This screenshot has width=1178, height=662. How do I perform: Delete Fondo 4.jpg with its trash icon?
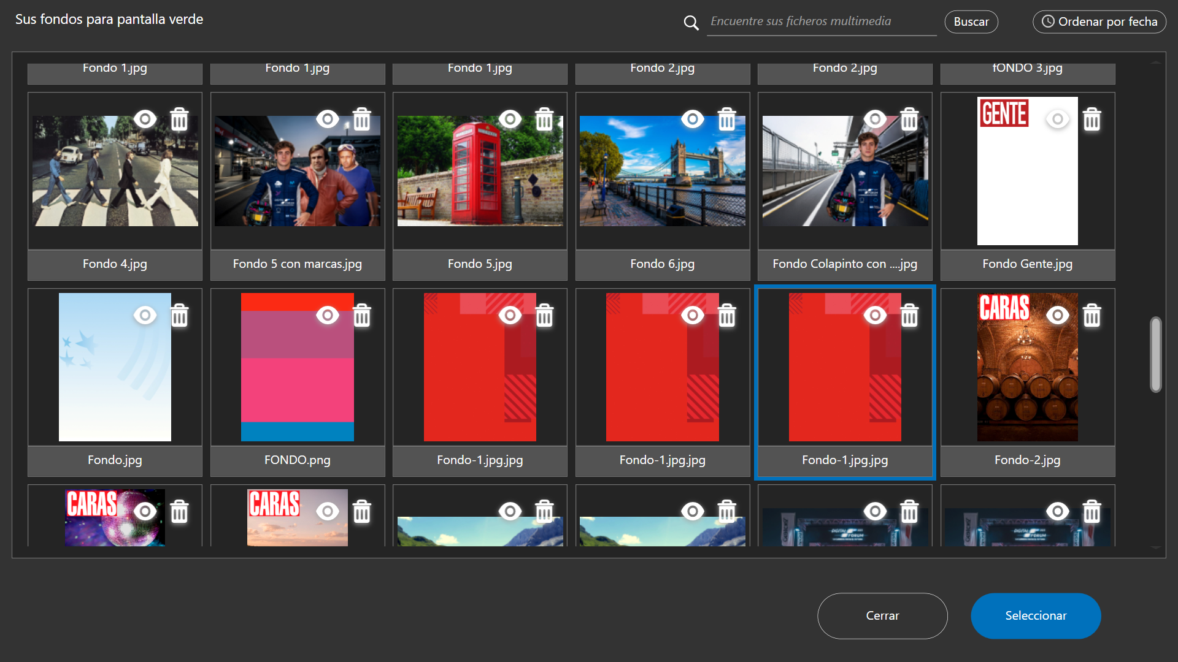point(179,119)
